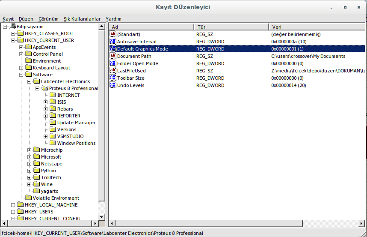Expand the Netscape key

(29, 164)
